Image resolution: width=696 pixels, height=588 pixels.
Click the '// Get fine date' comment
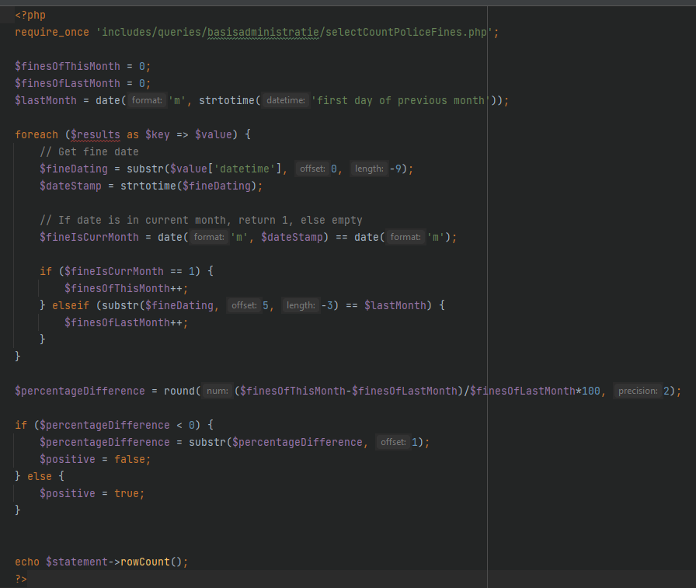(89, 151)
